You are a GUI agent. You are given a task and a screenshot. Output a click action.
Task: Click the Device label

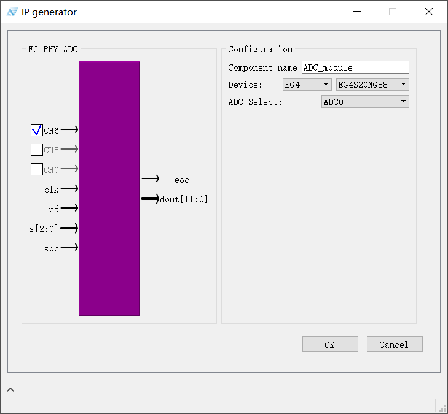[x=245, y=85]
